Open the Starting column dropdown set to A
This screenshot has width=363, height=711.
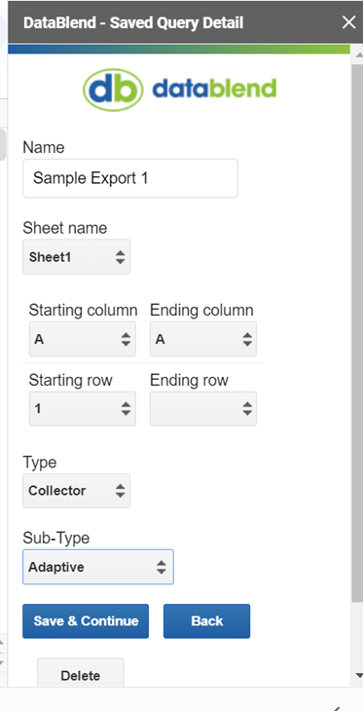coord(83,339)
